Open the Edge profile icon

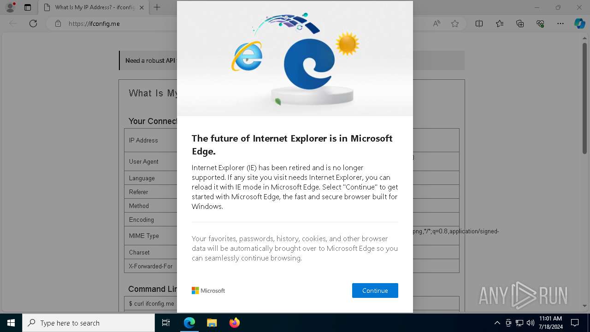coord(10,7)
